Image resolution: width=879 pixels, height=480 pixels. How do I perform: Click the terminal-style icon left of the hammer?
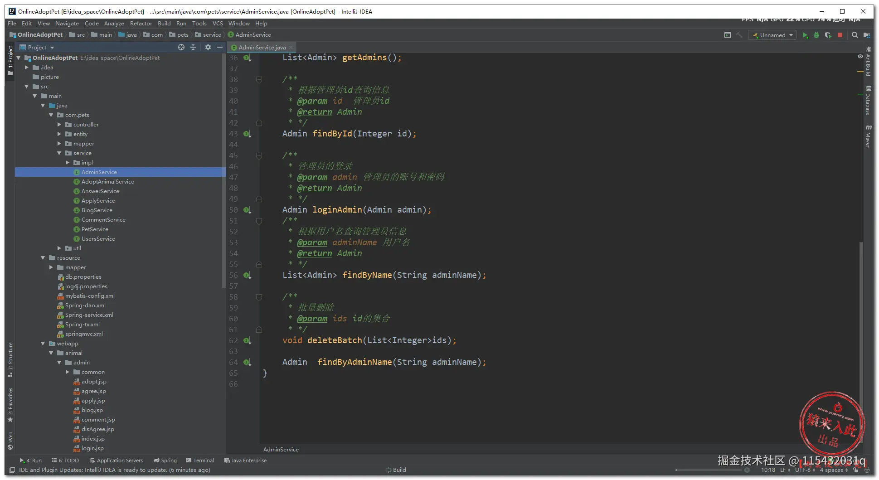[728, 35]
